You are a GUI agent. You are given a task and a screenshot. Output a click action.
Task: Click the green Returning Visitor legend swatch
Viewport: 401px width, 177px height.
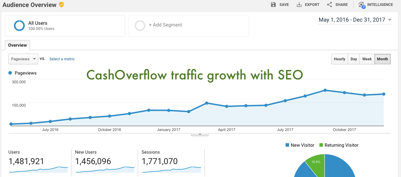(321, 145)
